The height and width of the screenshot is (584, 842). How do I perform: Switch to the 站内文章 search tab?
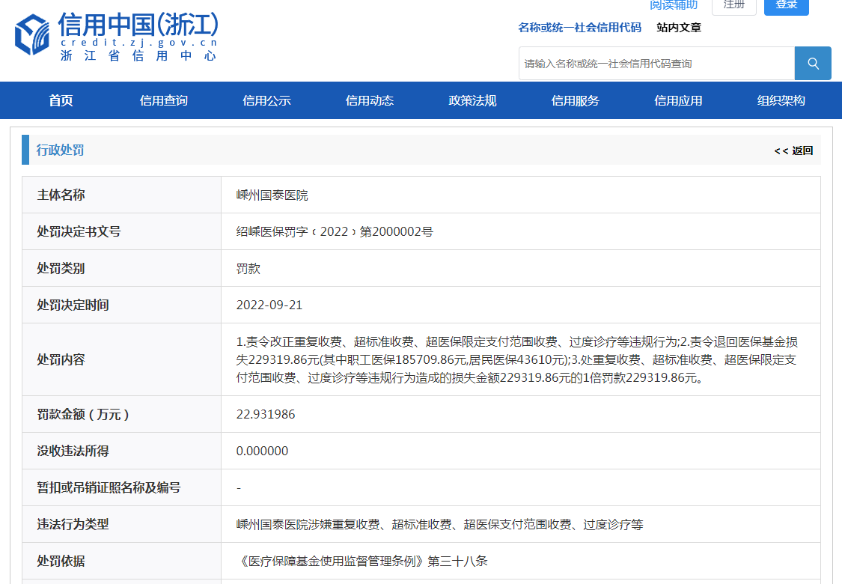[679, 28]
